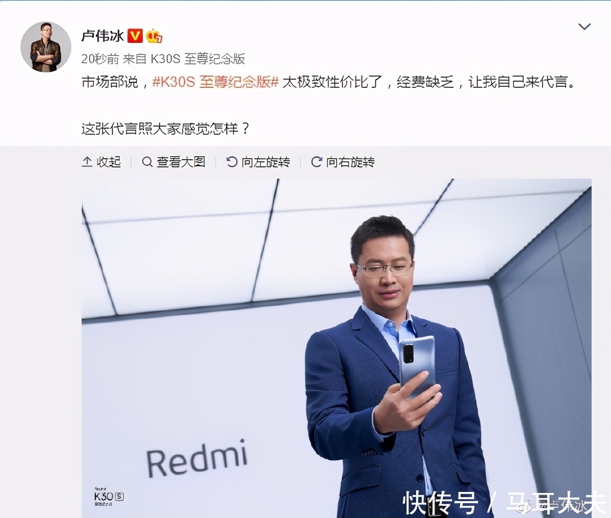
Task: Click the upward arrow collapse icon
Action: [x=87, y=162]
